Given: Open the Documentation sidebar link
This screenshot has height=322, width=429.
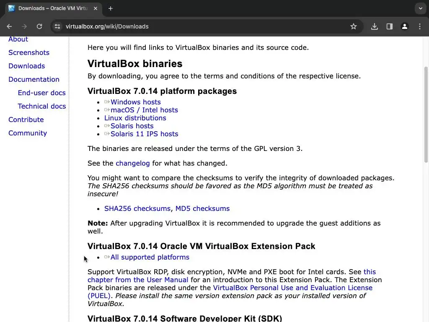Looking at the screenshot, I should [34, 79].
